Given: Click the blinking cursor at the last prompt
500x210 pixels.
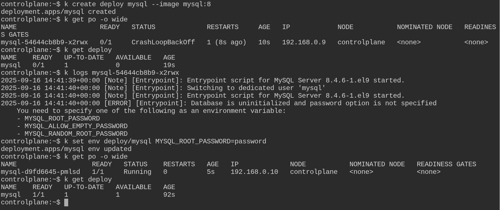Looking at the screenshot, I should coord(66,202).
